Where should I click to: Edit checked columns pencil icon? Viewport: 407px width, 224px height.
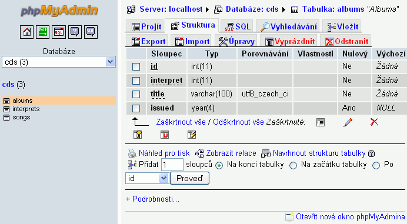point(347,122)
